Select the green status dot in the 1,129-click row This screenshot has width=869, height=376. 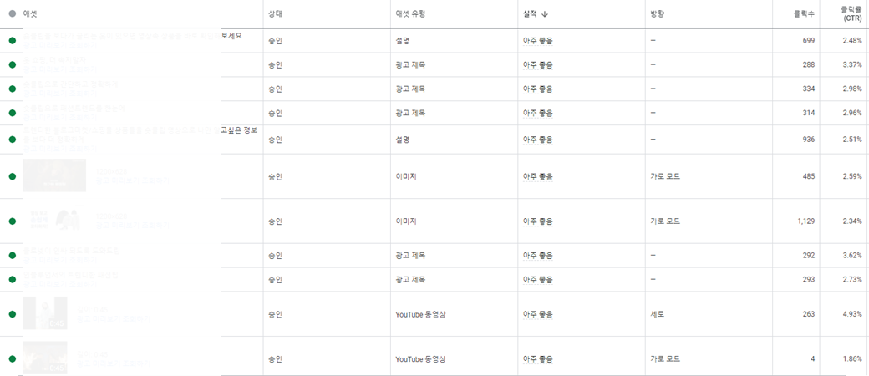(13, 221)
